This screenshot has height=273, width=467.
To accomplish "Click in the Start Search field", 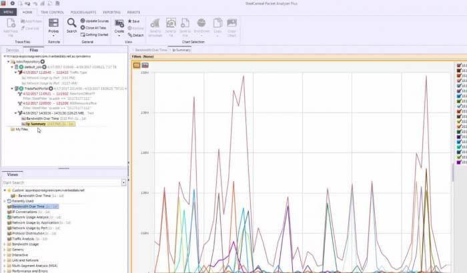I will [x=61, y=182].
